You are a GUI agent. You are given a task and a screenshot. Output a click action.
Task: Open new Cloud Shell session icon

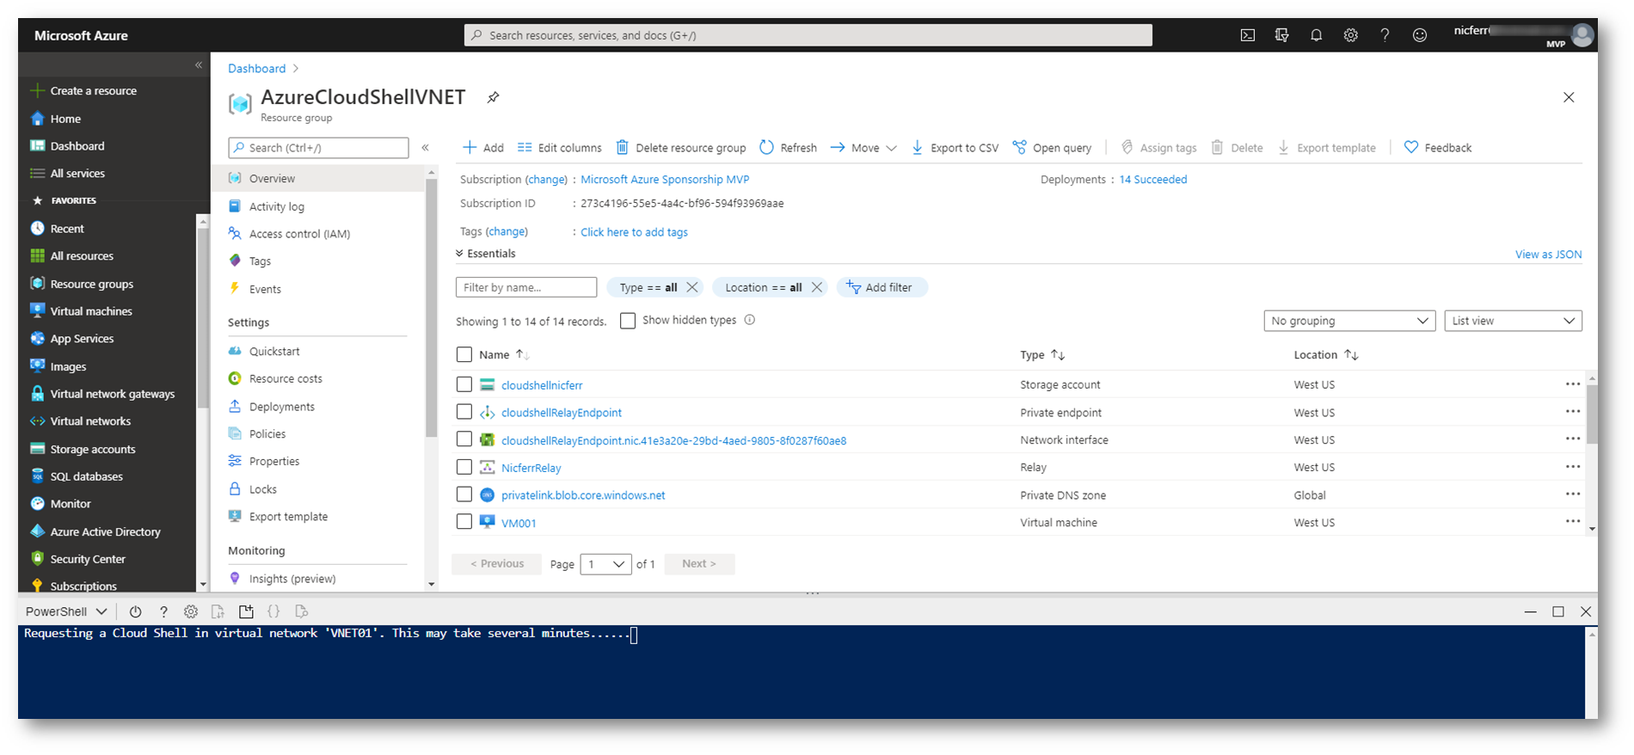(x=246, y=611)
